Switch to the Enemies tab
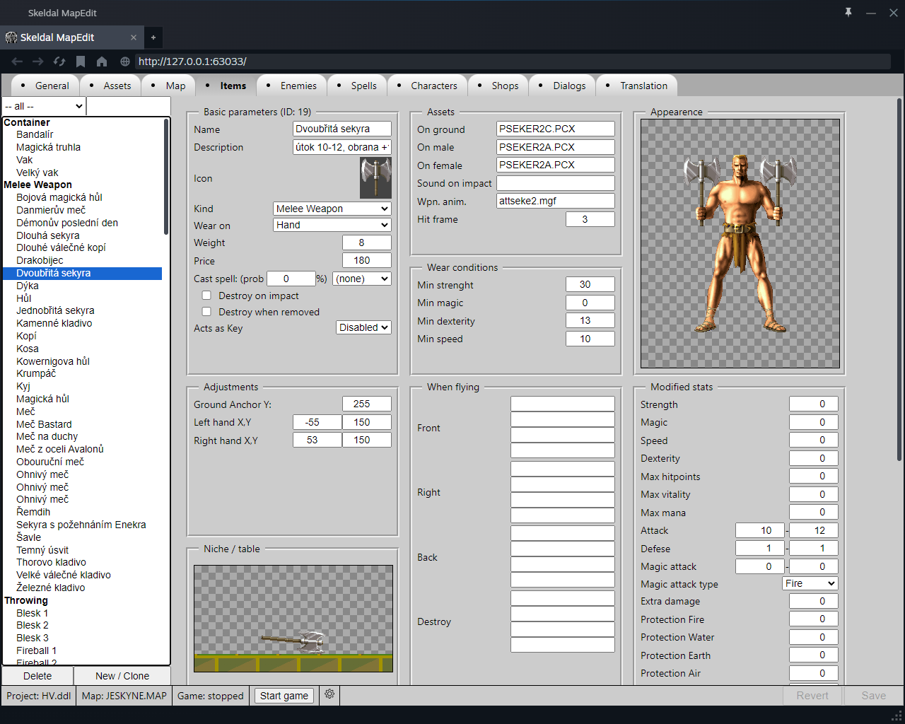 (x=298, y=86)
